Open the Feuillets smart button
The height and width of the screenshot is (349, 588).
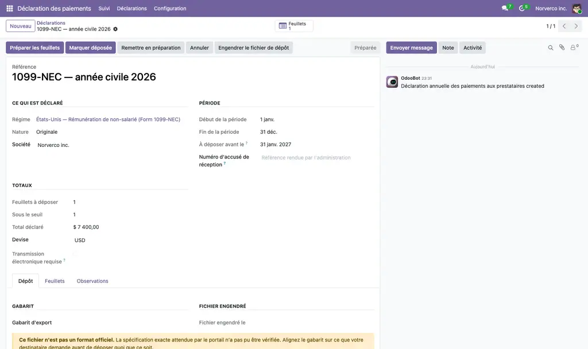click(x=293, y=26)
